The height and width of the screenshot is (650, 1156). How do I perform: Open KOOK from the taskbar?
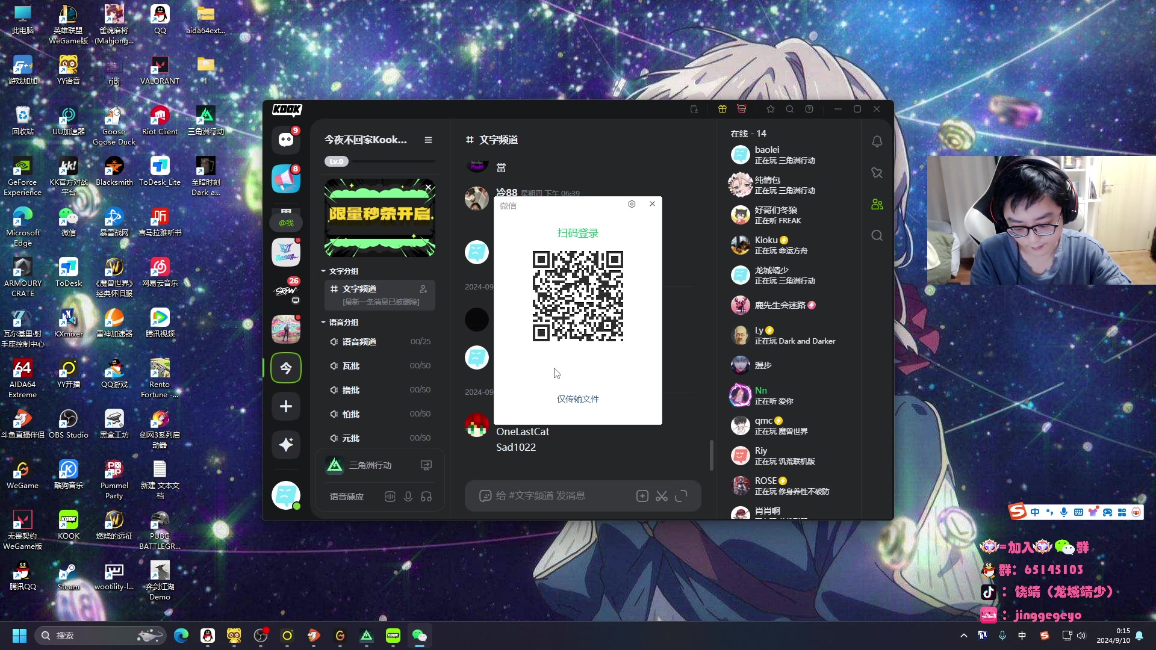click(393, 636)
